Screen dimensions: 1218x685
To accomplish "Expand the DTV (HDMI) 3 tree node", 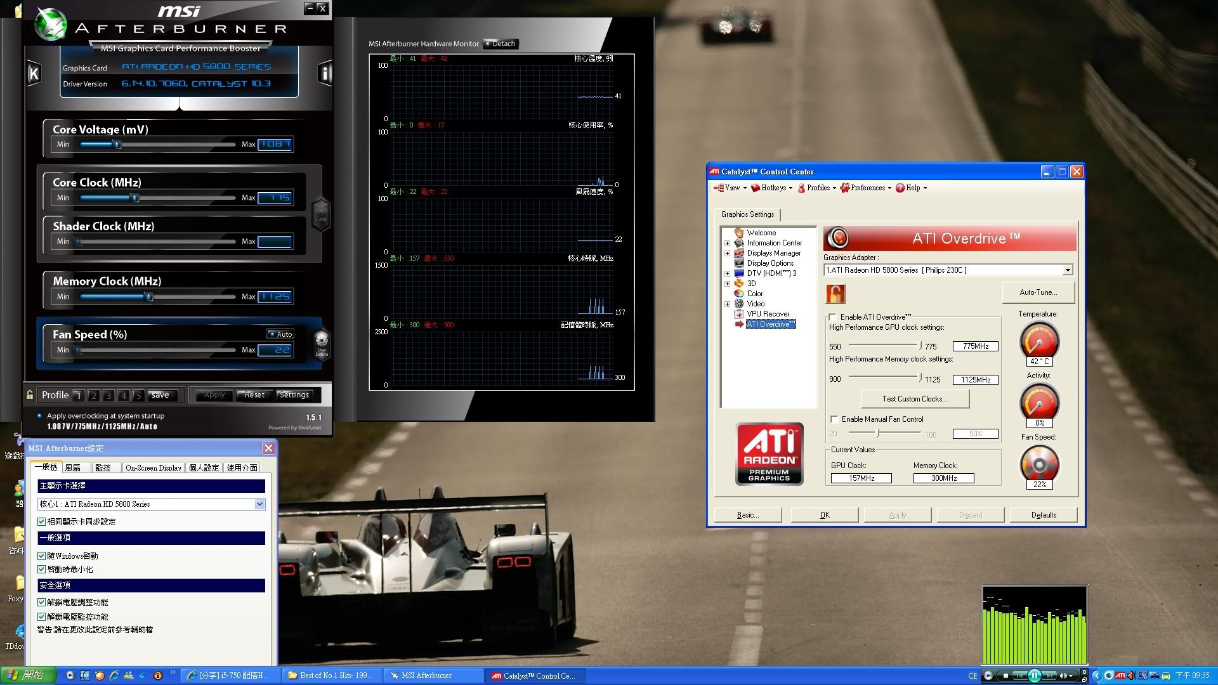I will [727, 273].
